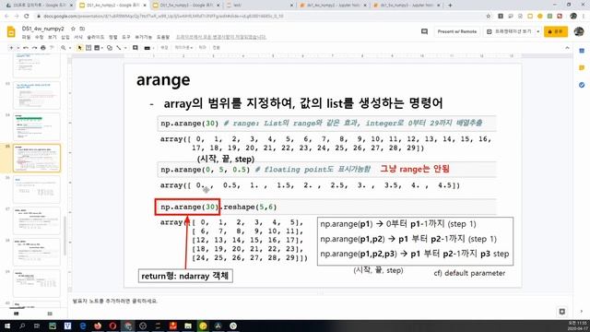Add a new slide with plus button

tap(11, 48)
